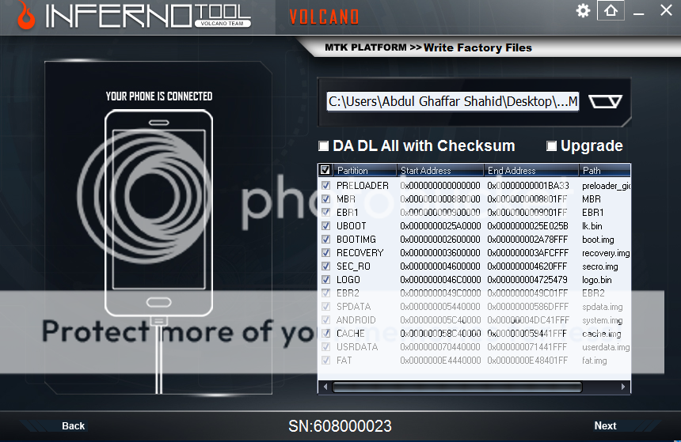Uncheck the EBR1 partition checkbox
This screenshot has width=681, height=442.
tap(325, 212)
